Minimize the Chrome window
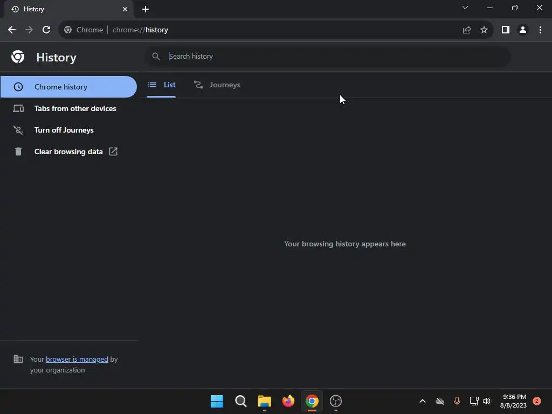The width and height of the screenshot is (552, 414). 490,8
